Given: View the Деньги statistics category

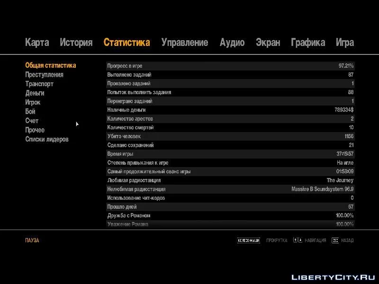Looking at the screenshot, I should click(35, 93).
